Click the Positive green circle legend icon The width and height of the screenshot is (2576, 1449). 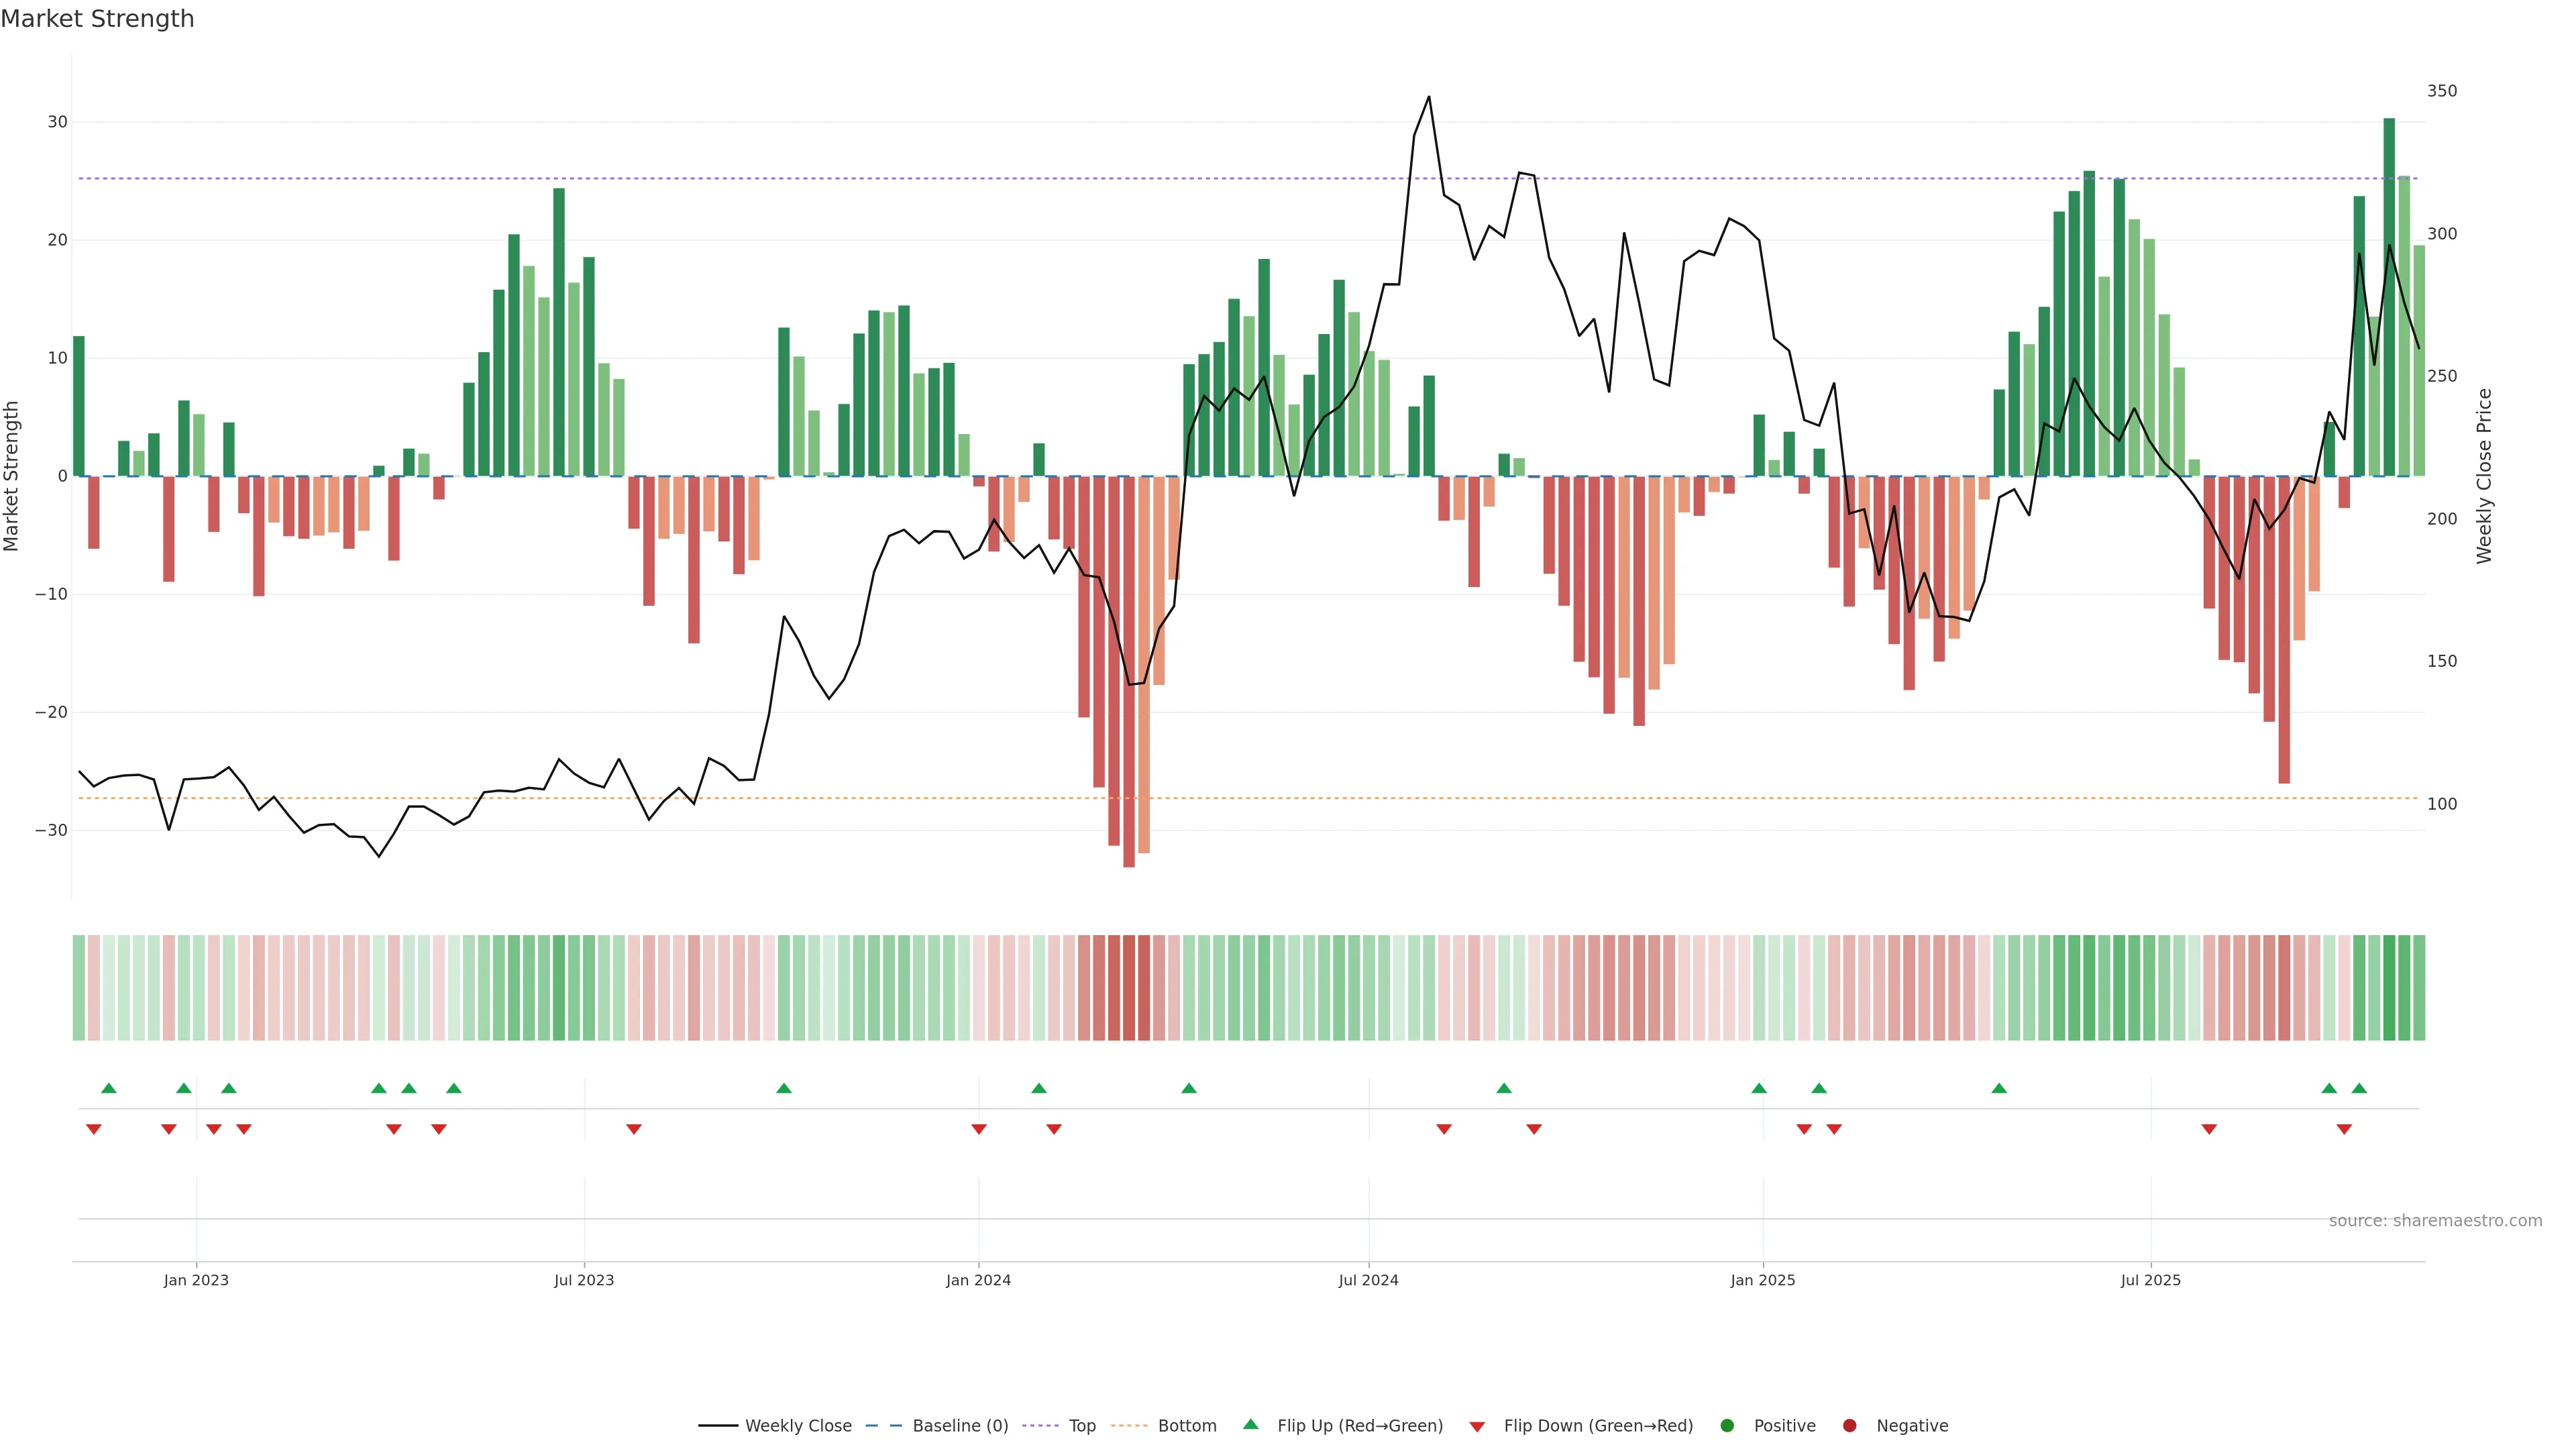tap(1727, 1426)
